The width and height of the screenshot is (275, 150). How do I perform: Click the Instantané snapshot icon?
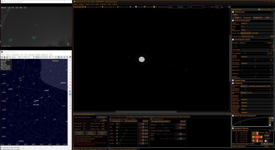coord(136,7)
